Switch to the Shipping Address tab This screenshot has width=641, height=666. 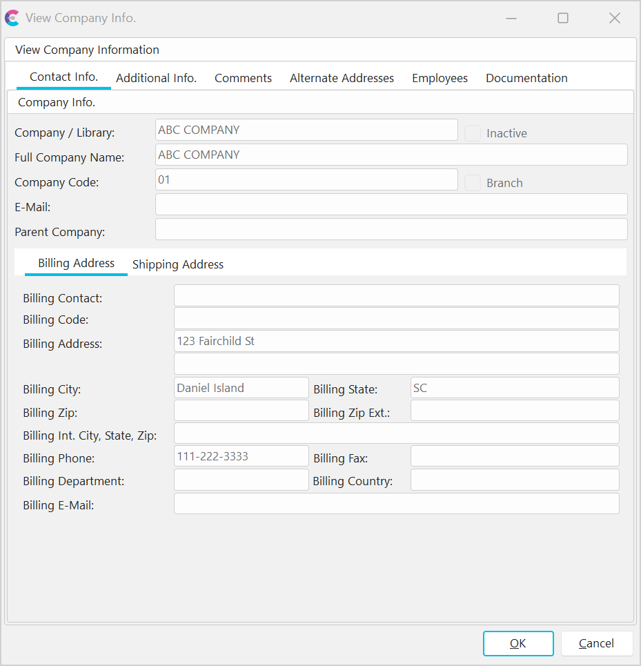click(x=178, y=264)
